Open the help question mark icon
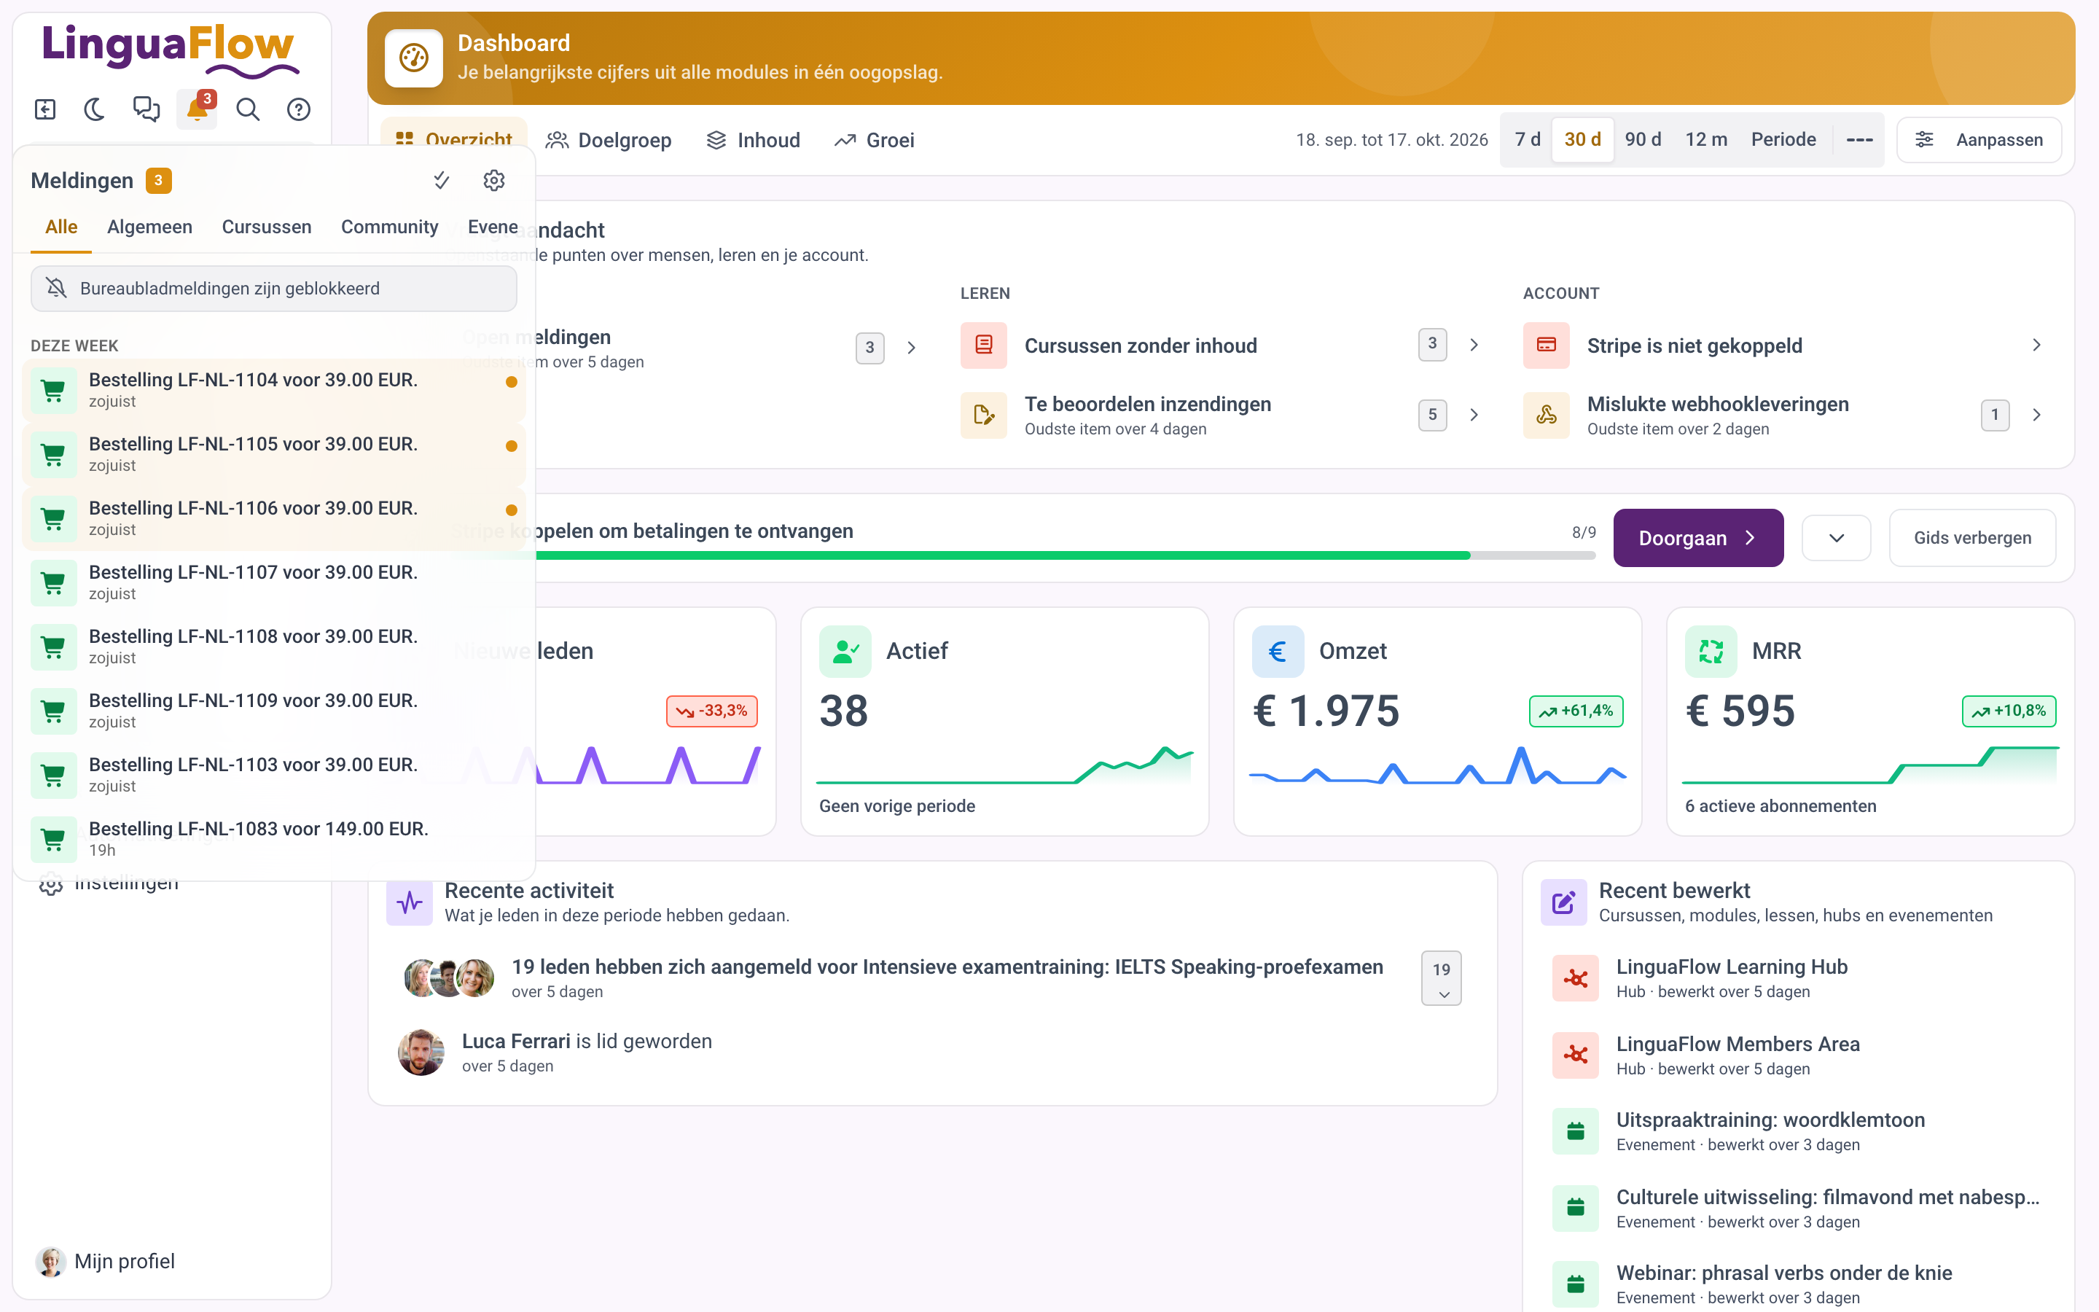This screenshot has height=1312, width=2099. tap(298, 109)
